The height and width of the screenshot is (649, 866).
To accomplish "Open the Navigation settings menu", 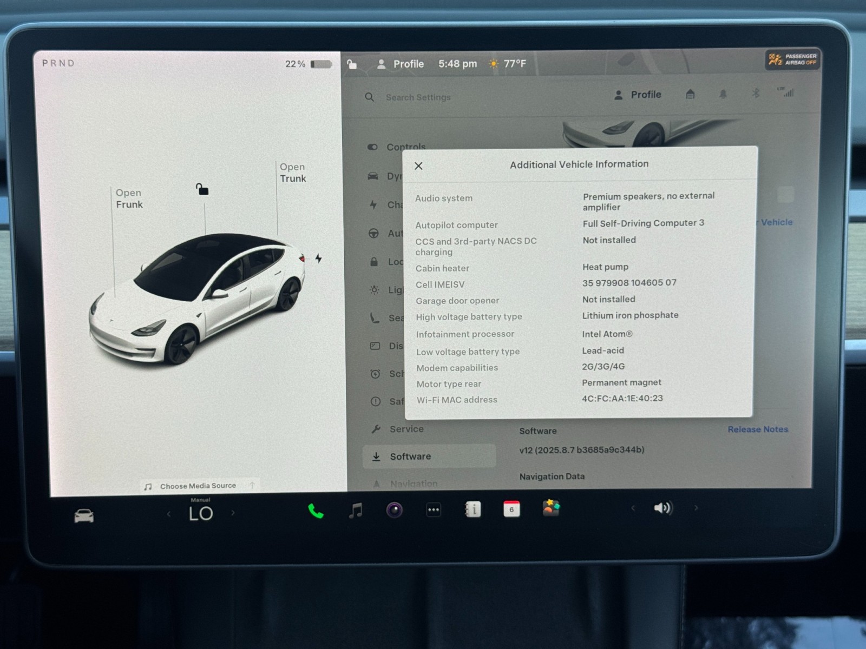I will pyautogui.click(x=406, y=484).
